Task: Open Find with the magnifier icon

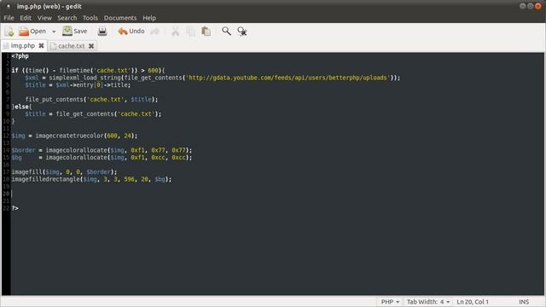Action: [x=226, y=32]
